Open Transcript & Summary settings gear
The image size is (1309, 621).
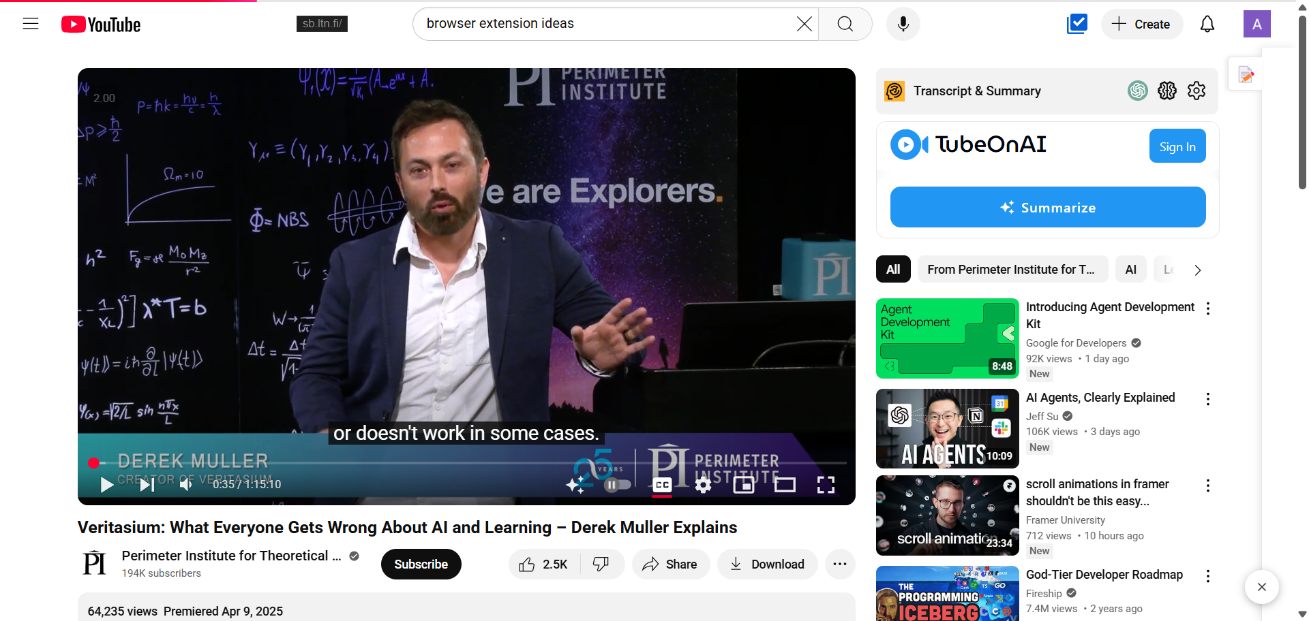(1197, 91)
